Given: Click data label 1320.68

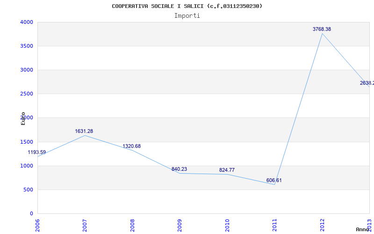Looking at the screenshot, I should [132, 146].
